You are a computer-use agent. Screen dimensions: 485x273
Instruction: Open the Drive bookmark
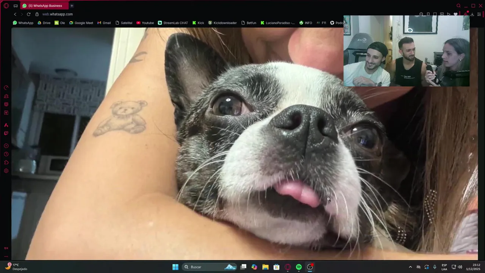coord(44,23)
